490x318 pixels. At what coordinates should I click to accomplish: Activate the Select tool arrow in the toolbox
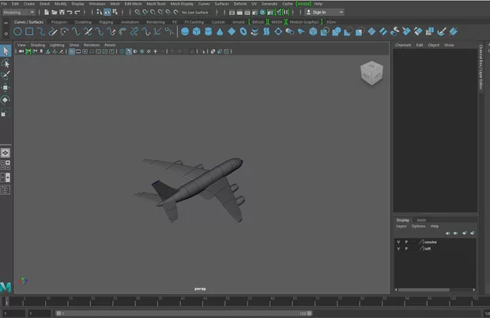click(6, 51)
